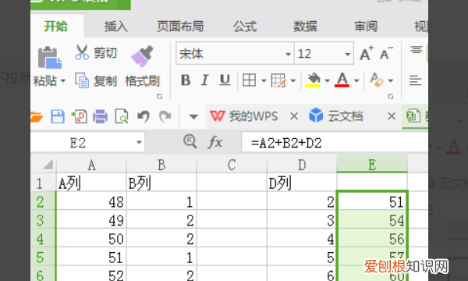Viewport: 468px width, 281px height.
Task: Click the fx insert function icon
Action: pos(215,142)
